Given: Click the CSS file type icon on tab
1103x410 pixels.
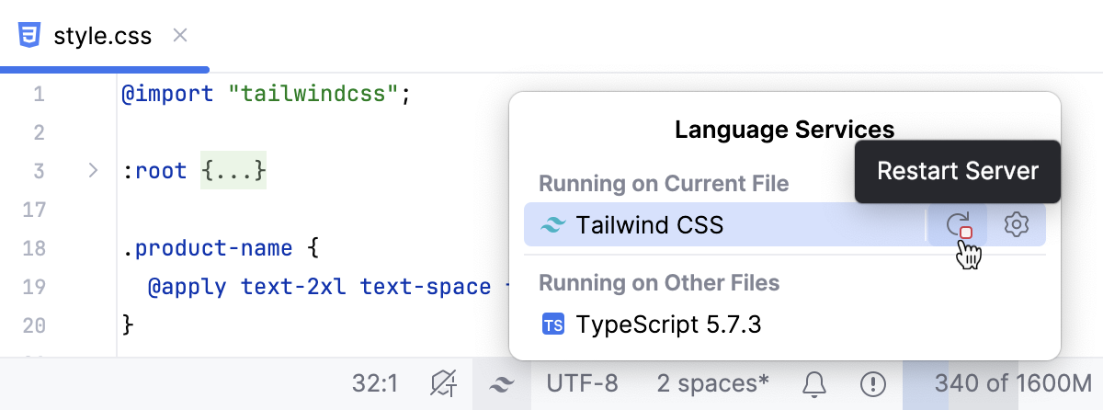Looking at the screenshot, I should click(x=30, y=36).
